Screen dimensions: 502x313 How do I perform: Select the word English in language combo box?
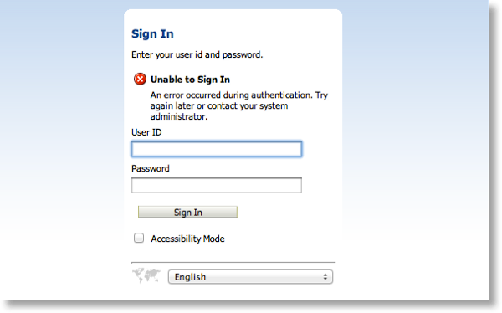coord(190,277)
